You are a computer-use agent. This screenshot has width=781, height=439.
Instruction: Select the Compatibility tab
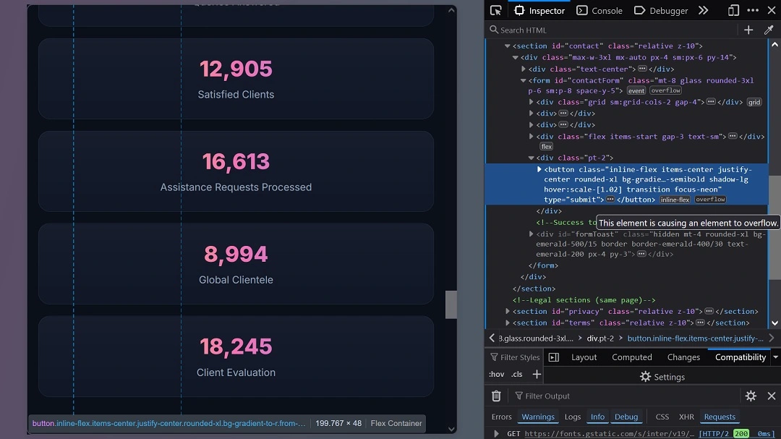click(741, 357)
